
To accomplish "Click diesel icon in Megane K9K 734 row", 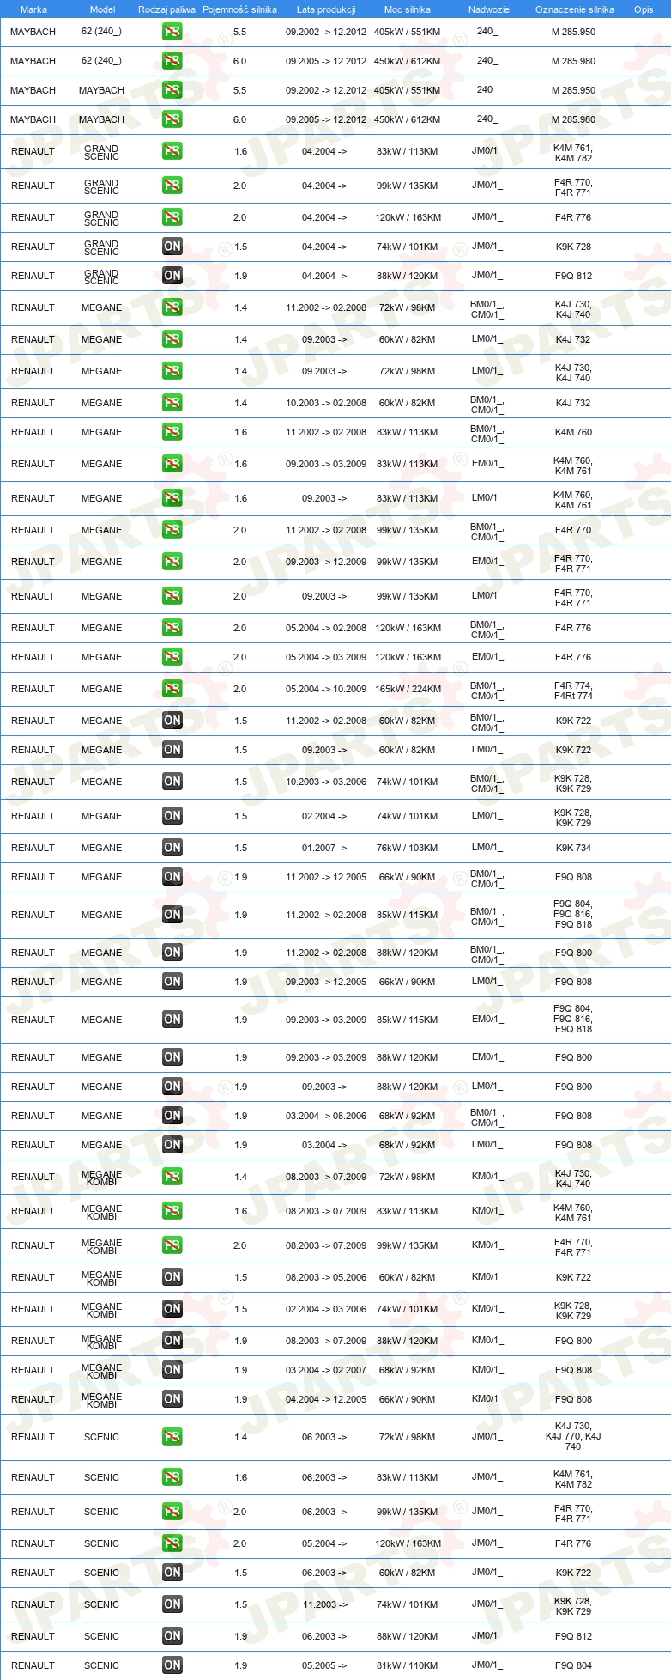I will click(x=172, y=848).
